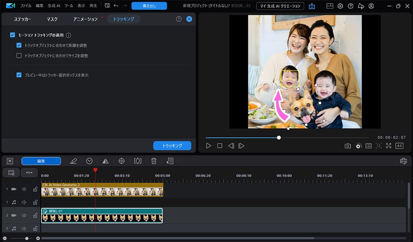
Task: Hide video track 2 with eye icon
Action: pos(24,216)
